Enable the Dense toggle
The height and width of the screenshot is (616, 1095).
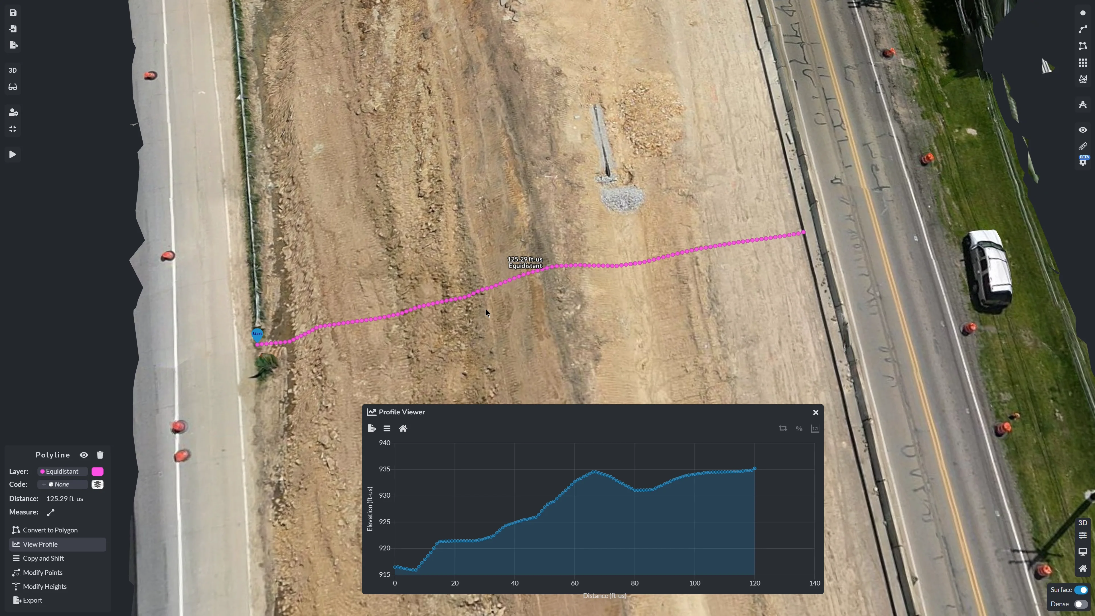tap(1081, 605)
